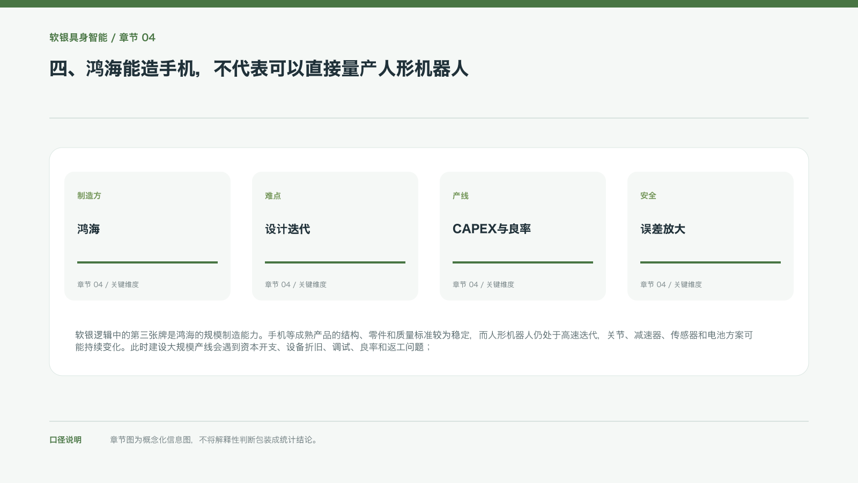Viewport: 858px width, 483px height.
Task: Click the footer text under the 鸿海 card
Action: 108,284
